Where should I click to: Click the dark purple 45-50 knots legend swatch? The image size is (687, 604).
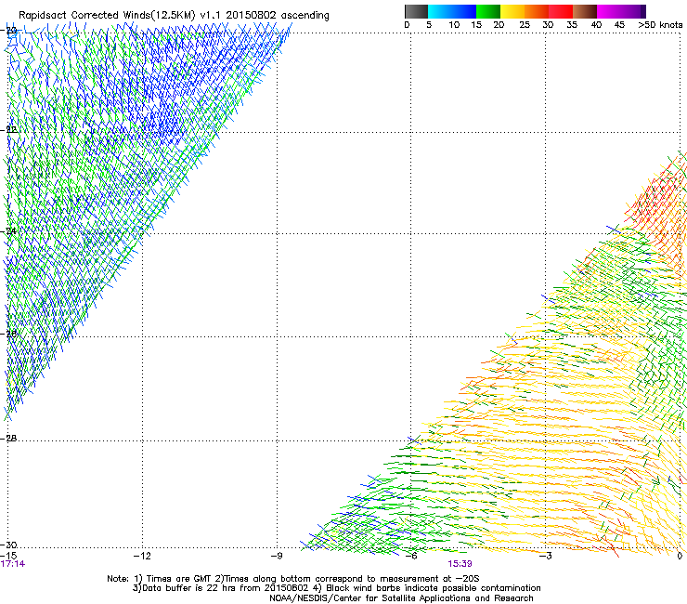tap(633, 11)
